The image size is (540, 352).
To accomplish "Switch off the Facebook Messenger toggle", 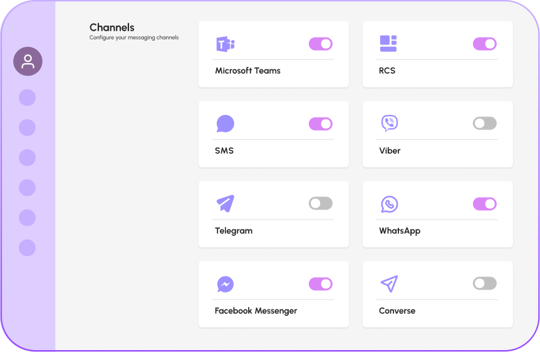I will point(321,284).
